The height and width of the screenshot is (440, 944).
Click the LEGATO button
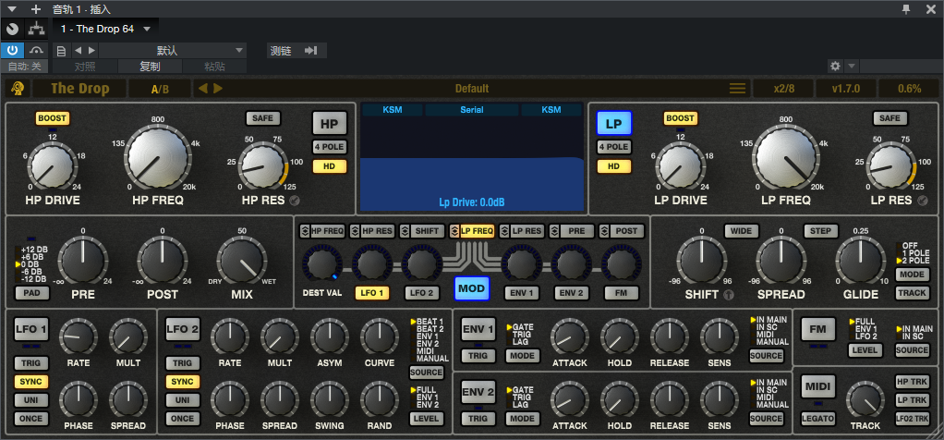pyautogui.click(x=817, y=419)
